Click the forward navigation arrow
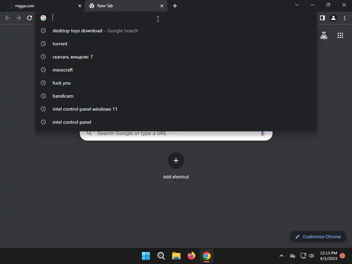This screenshot has width=352, height=264. click(x=19, y=18)
